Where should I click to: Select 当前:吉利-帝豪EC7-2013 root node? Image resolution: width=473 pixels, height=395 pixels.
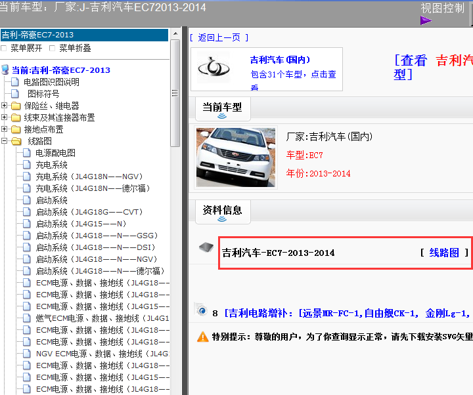point(61,70)
